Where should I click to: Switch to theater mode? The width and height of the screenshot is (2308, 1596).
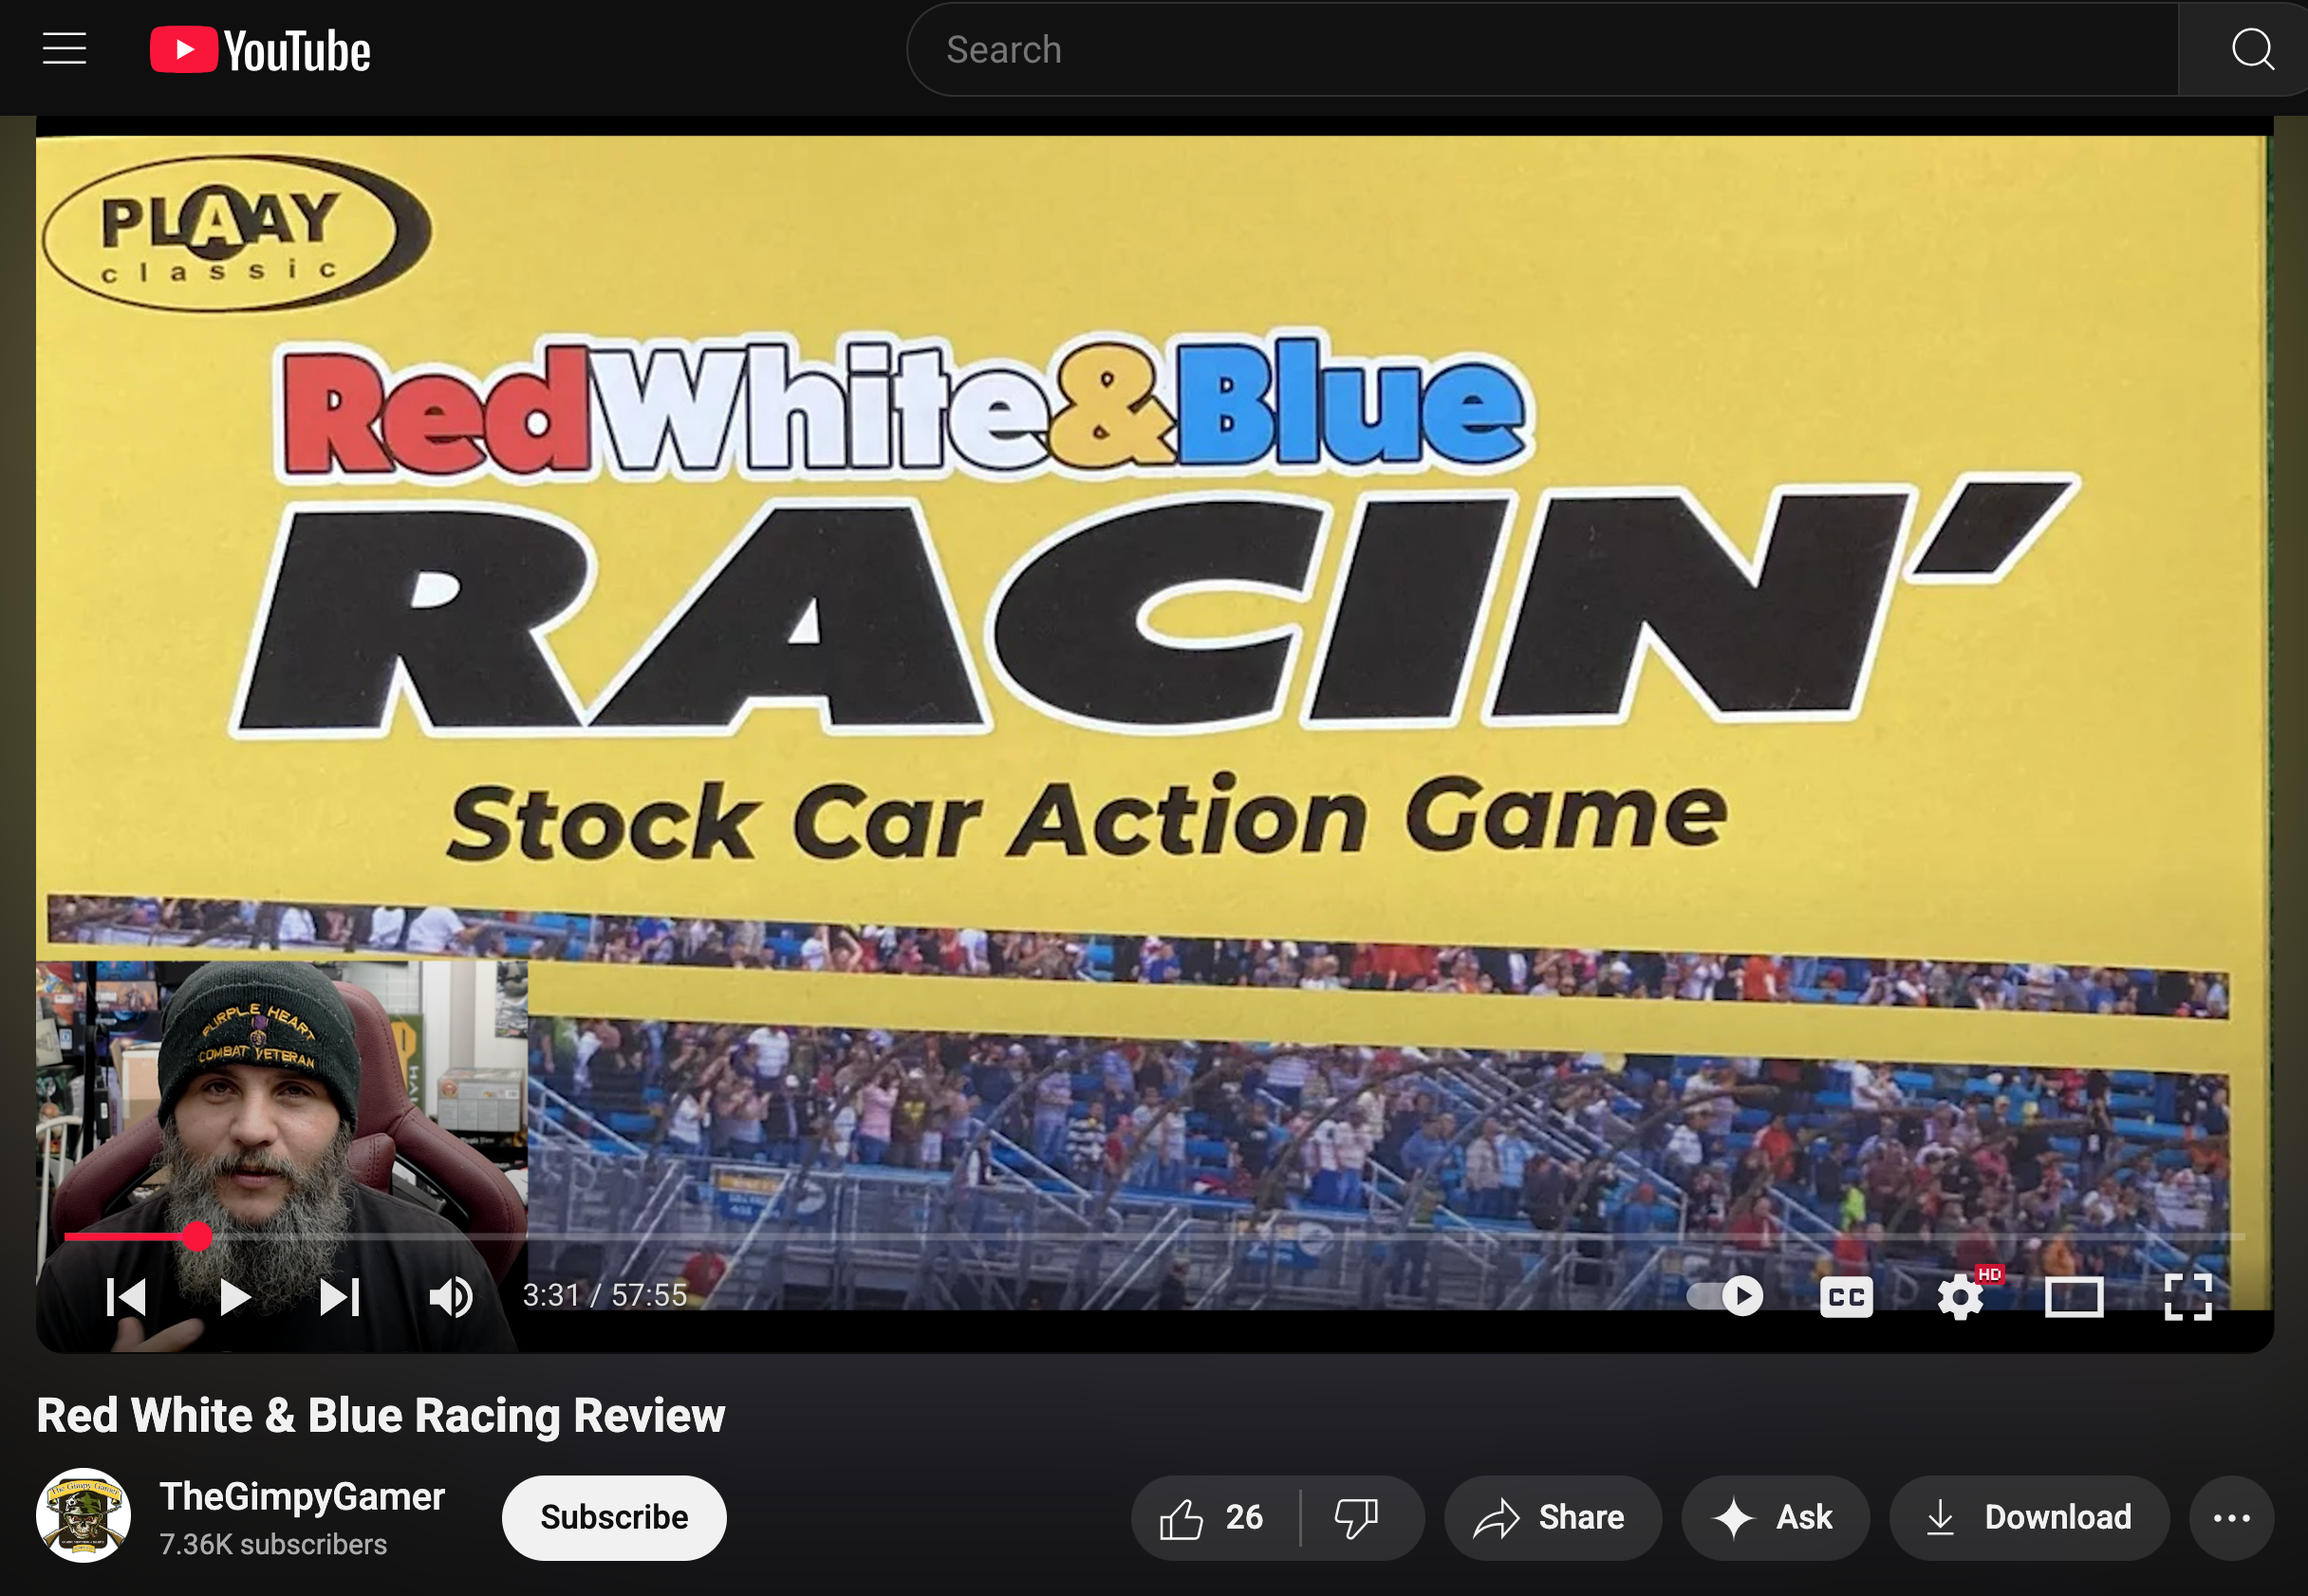pyautogui.click(x=2074, y=1297)
